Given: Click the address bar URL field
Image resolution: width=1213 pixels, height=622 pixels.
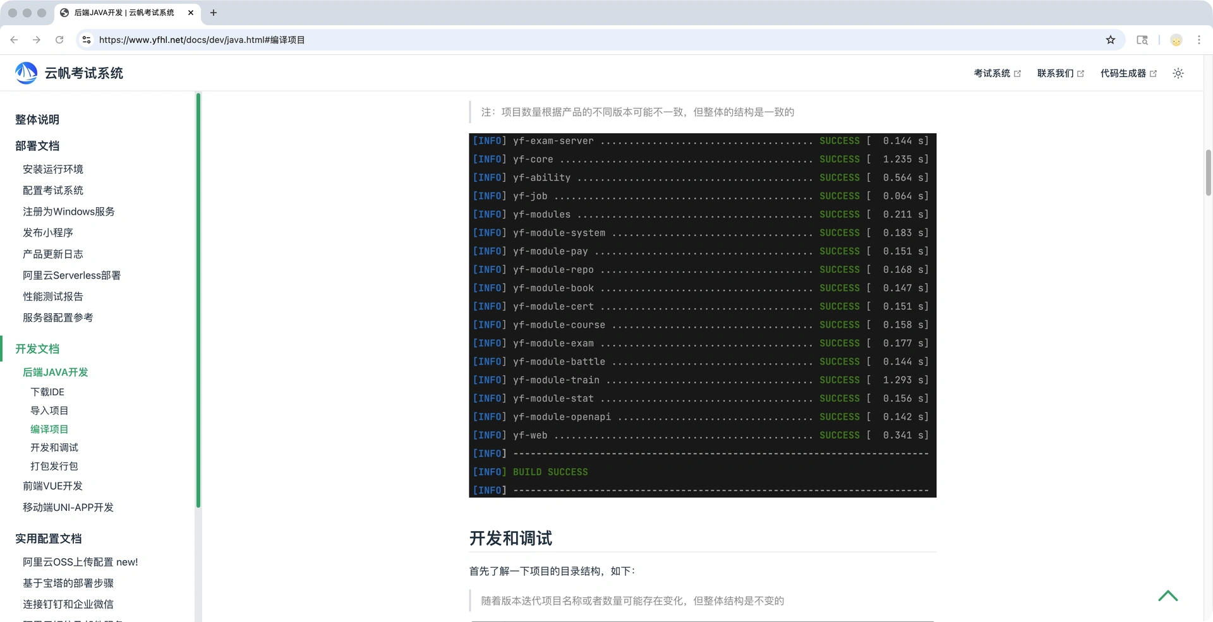Looking at the screenshot, I should point(600,40).
